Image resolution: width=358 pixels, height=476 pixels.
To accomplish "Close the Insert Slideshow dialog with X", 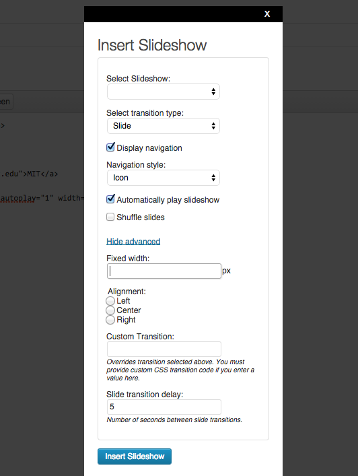I will coord(267,14).
